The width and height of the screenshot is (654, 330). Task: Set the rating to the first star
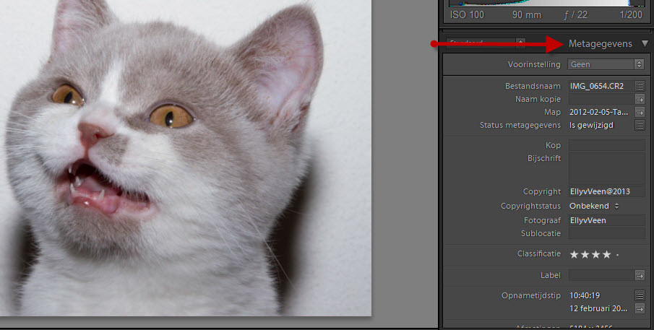(x=575, y=254)
